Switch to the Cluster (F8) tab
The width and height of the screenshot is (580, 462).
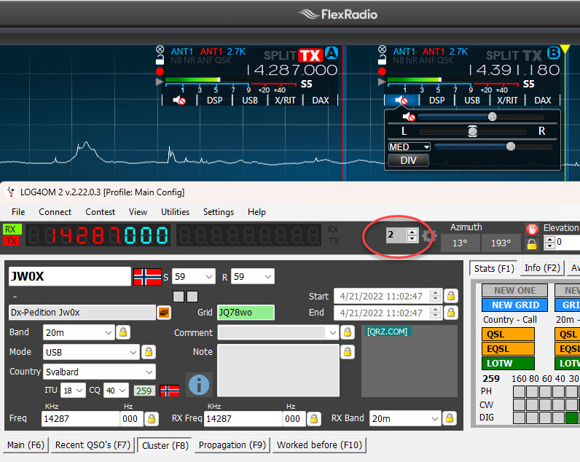coord(165,445)
